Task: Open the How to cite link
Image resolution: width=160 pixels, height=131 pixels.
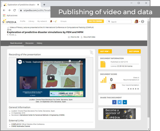Action: (75, 37)
